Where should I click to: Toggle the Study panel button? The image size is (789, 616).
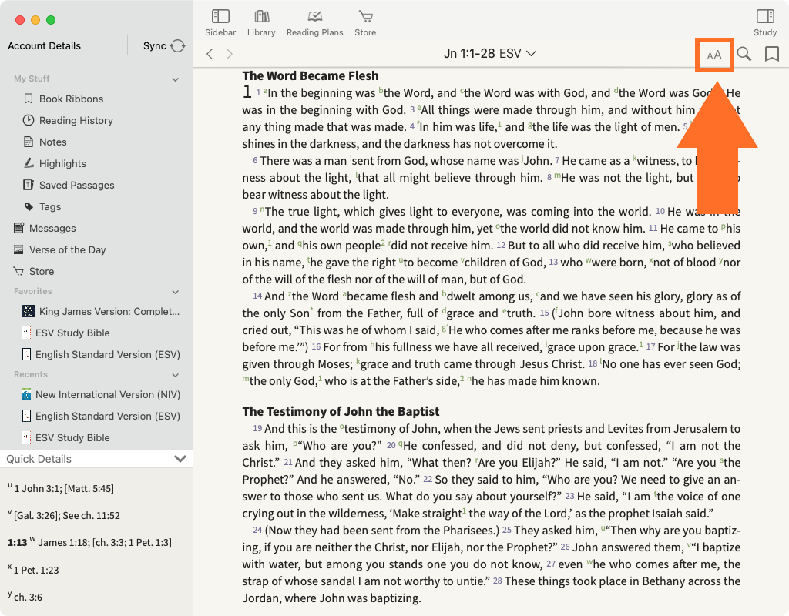pos(764,22)
